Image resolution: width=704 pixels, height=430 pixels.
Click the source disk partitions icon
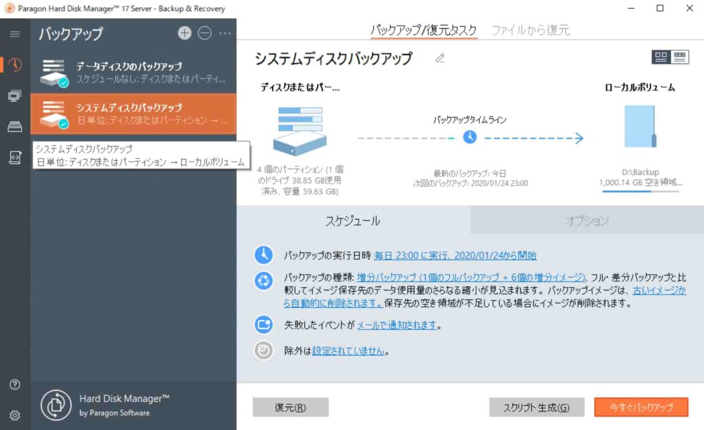(x=300, y=131)
